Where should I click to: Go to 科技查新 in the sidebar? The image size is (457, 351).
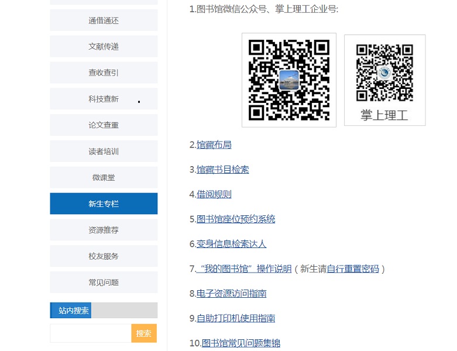click(104, 99)
